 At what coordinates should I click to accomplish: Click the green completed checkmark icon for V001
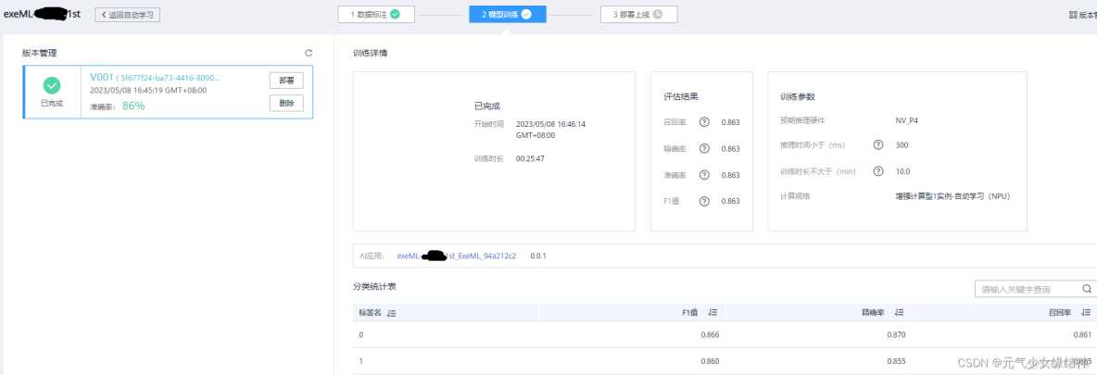point(52,85)
